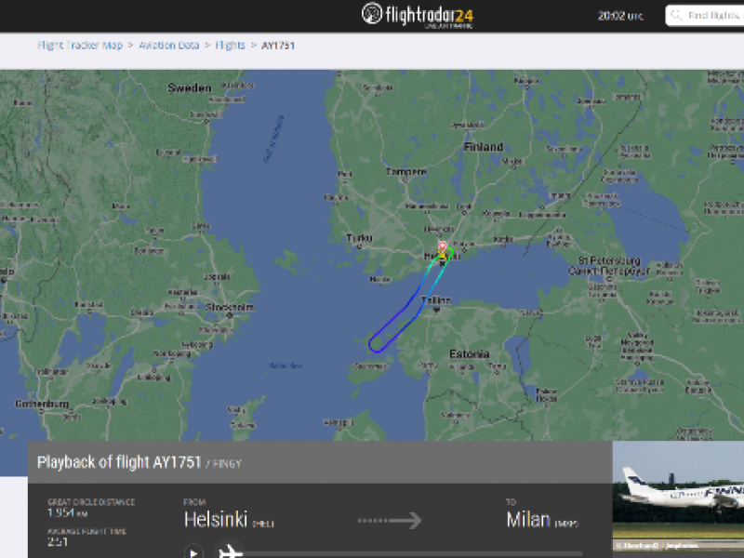
Task: Click the play button for flight playback
Action: 193,551
